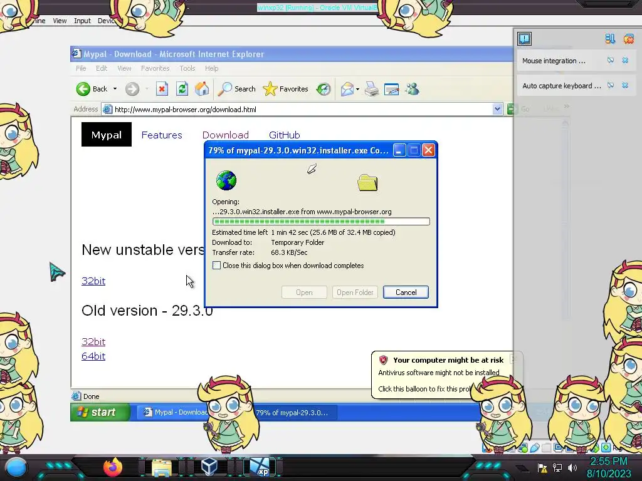
Task: Click the winxp VM icon on taskbar
Action: [x=260, y=467]
